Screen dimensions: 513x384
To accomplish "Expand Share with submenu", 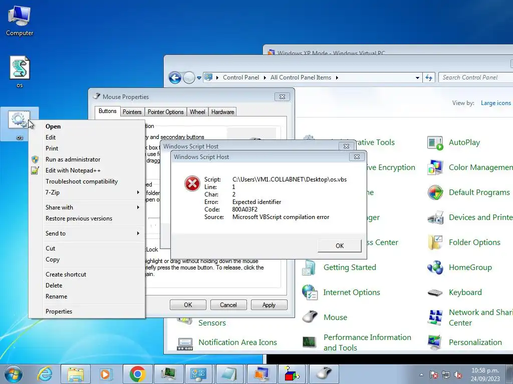I will 138,207.
